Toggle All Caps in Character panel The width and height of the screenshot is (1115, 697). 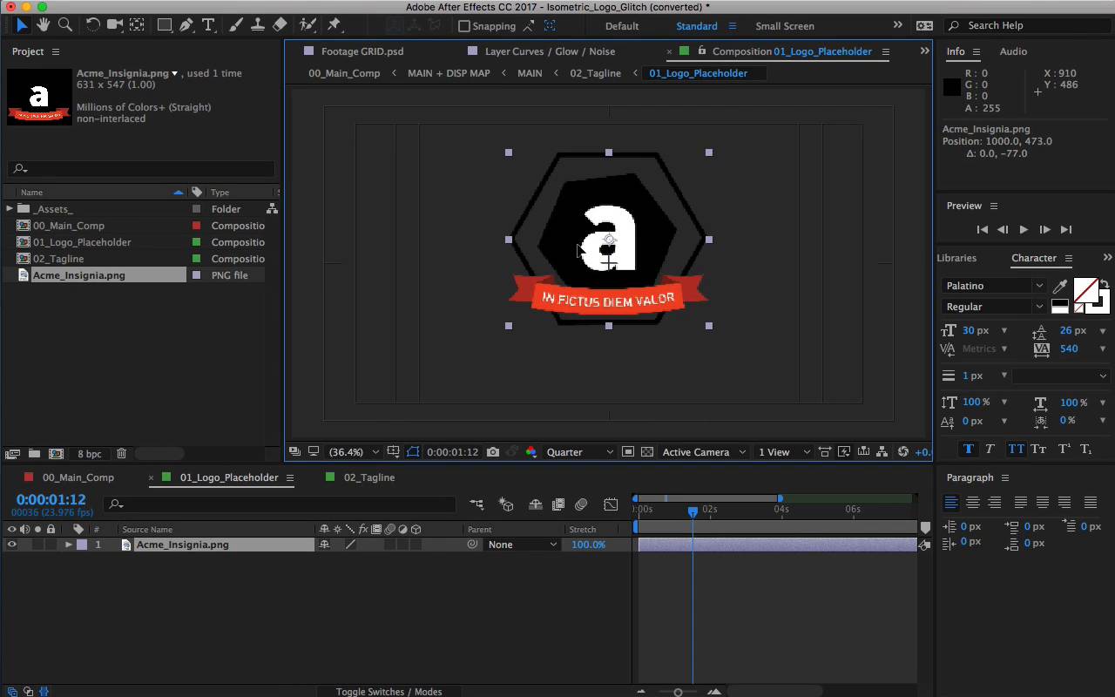point(1017,450)
